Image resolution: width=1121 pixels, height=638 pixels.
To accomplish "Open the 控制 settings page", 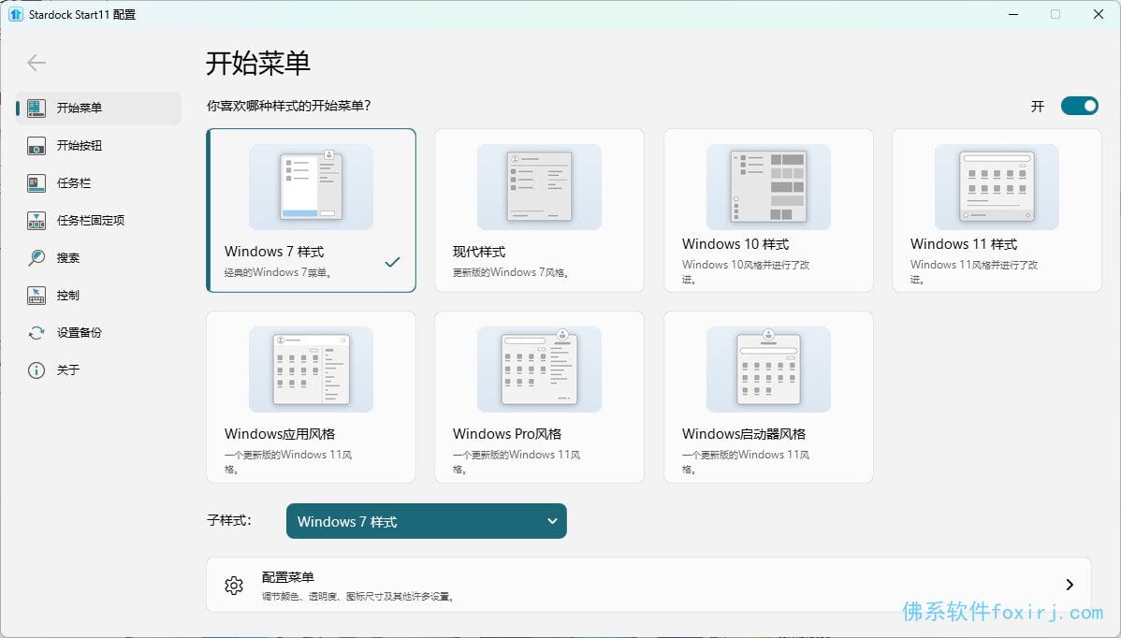I will click(98, 295).
